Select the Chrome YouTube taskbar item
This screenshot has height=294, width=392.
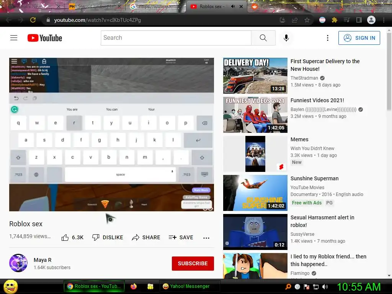tap(94, 286)
